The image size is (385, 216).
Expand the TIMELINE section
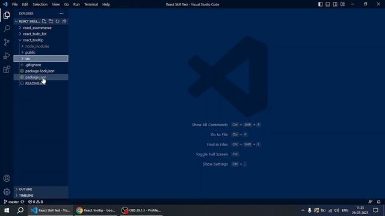pos(41,196)
